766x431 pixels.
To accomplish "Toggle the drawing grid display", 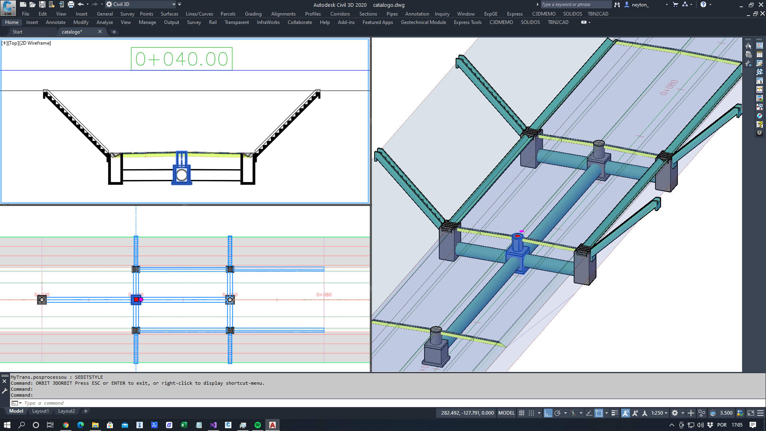I will 521,413.
